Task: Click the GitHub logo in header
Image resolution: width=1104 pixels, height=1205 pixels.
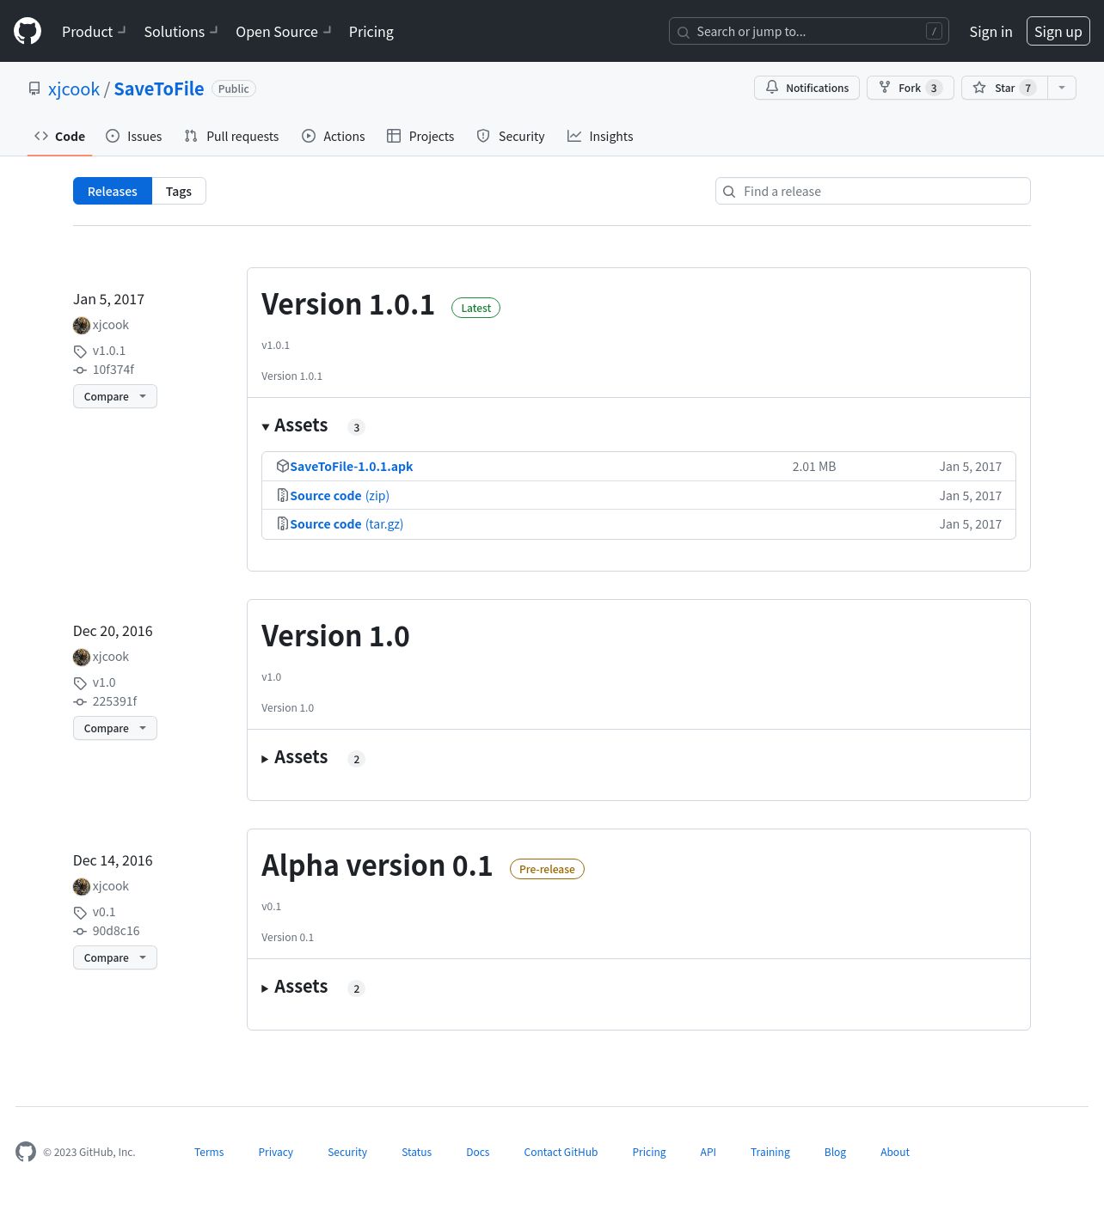Action: pyautogui.click(x=28, y=31)
